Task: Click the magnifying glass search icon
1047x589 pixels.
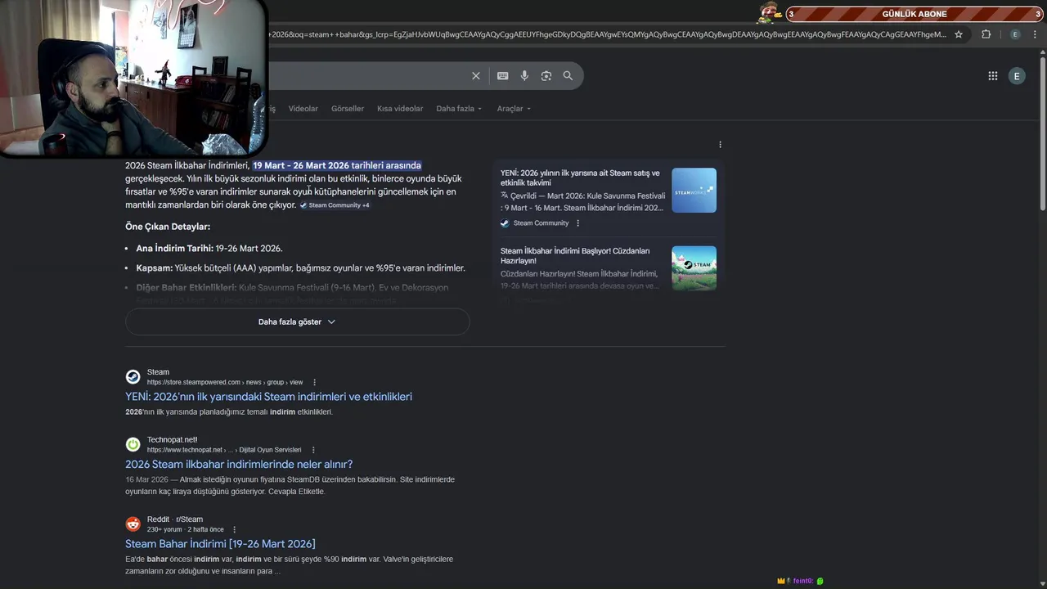Action: click(568, 76)
